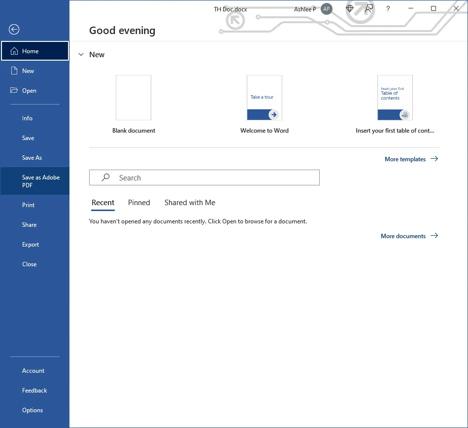Switch to the Pinned tab
468x428 pixels.
click(139, 203)
